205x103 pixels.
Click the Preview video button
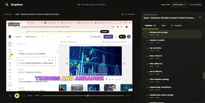[x=96, y=37]
